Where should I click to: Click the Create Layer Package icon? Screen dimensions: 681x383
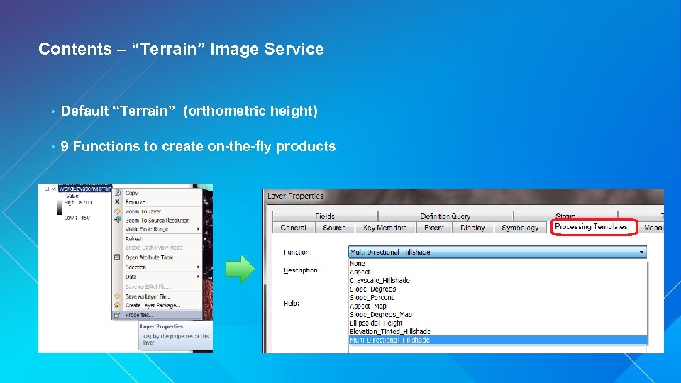point(117,305)
